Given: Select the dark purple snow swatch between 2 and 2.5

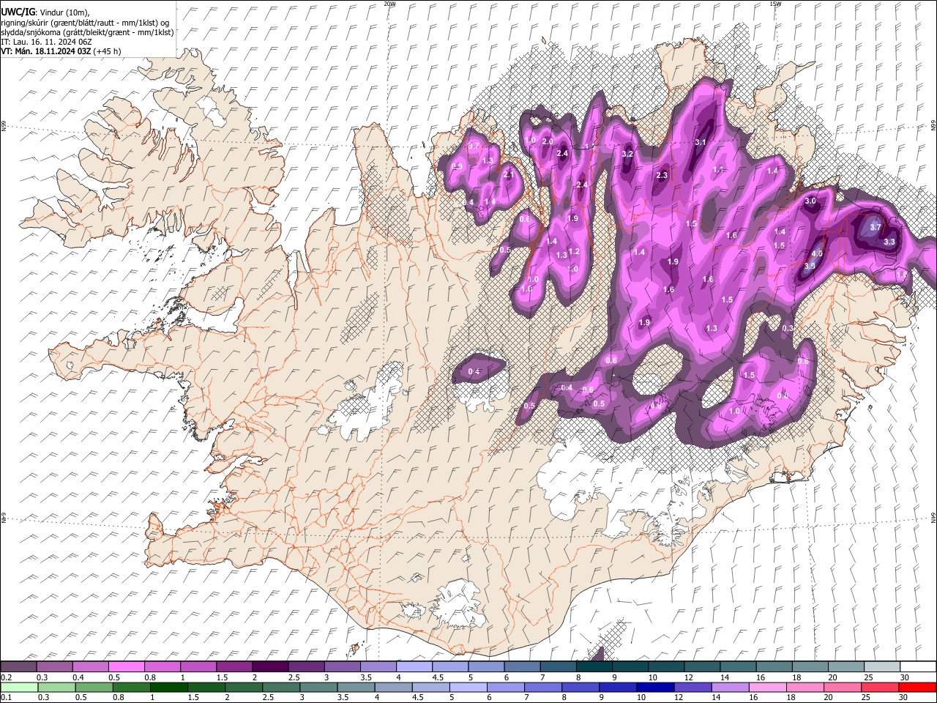Looking at the screenshot, I should point(269,666).
